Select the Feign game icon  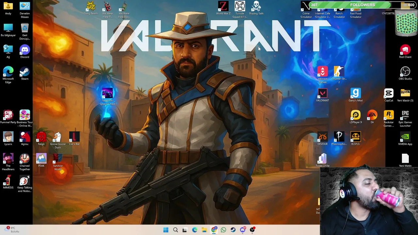tap(41, 139)
